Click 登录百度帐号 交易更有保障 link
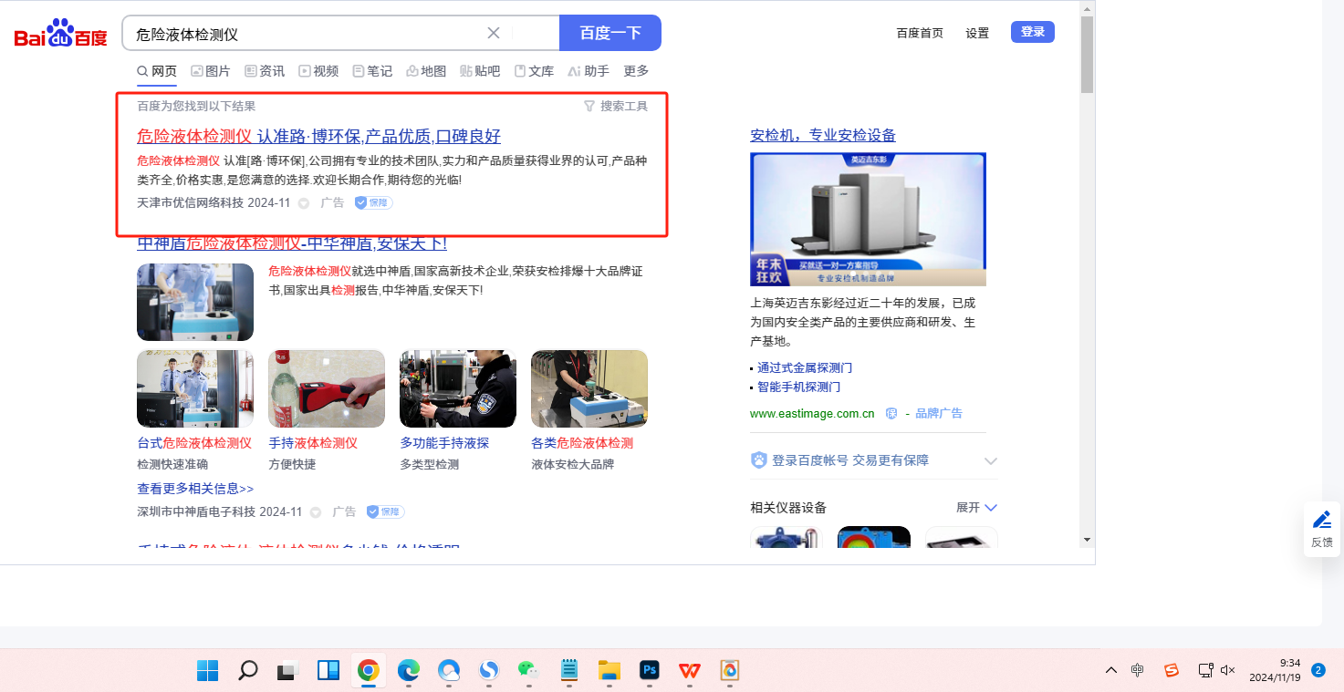Image resolution: width=1344 pixels, height=692 pixels. coord(850,460)
